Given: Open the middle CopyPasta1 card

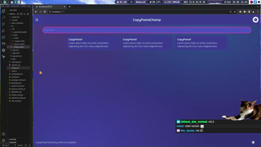Looking at the screenshot, I should 147,43.
